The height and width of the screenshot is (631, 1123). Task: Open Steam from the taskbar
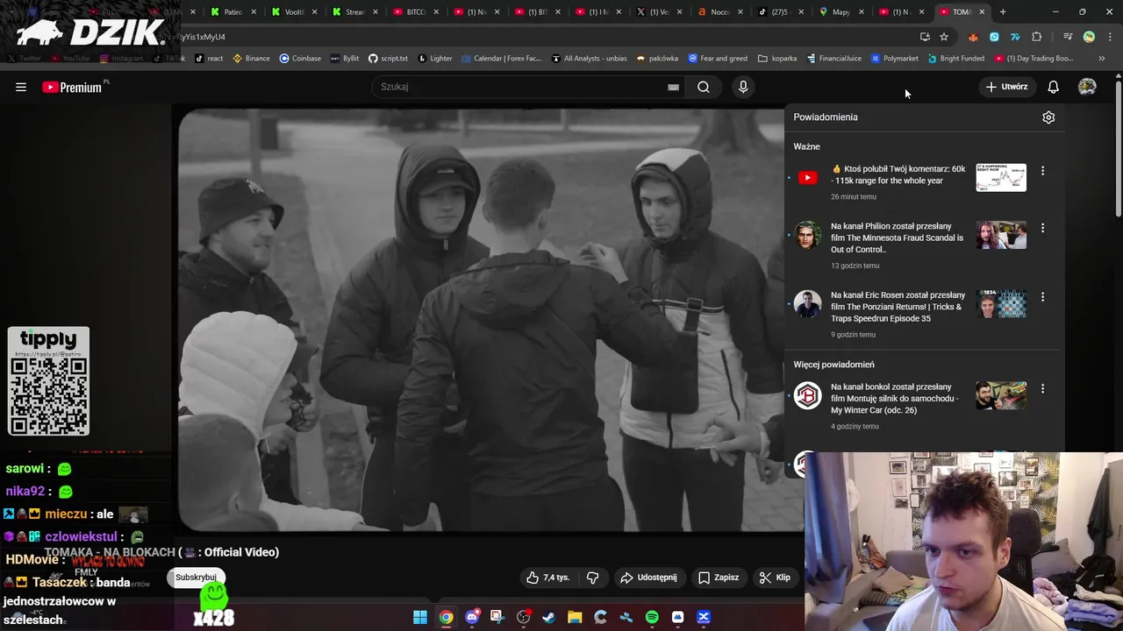(x=549, y=617)
